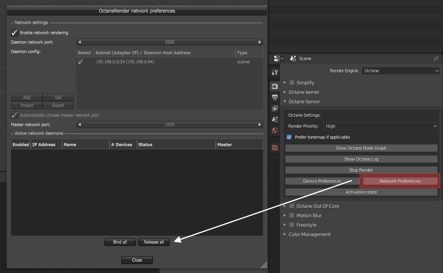Click the Activation state button
The height and width of the screenshot is (273, 443).
[361, 192]
